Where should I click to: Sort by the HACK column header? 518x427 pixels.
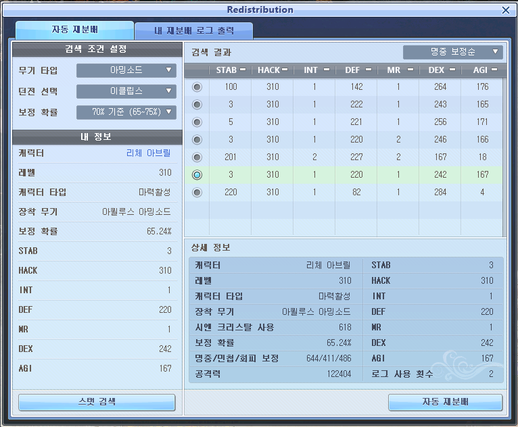(273, 70)
